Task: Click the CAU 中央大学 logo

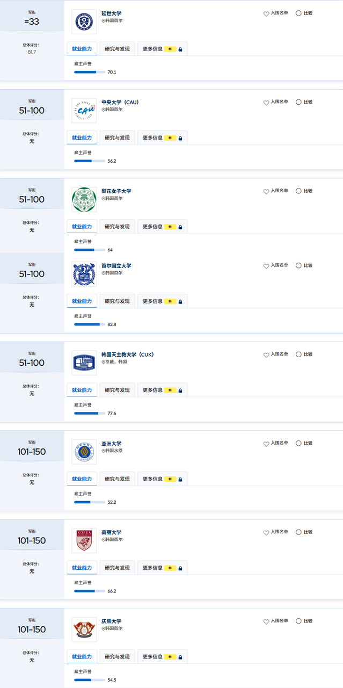Action: tap(84, 111)
